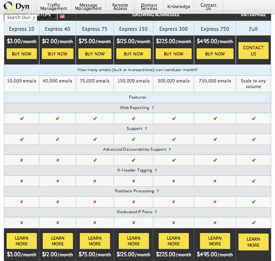Click the GROWING BUSINESSES header

(156, 15)
